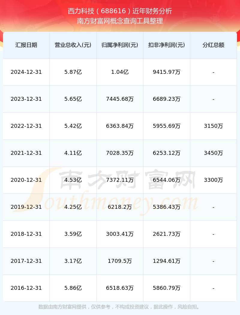Viewport: 240px width, 315px height.
Task: Click revenue value 5.87亿
Action: point(73,72)
